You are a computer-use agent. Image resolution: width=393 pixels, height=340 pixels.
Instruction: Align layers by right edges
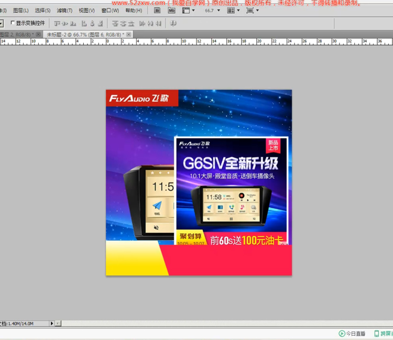click(x=100, y=24)
